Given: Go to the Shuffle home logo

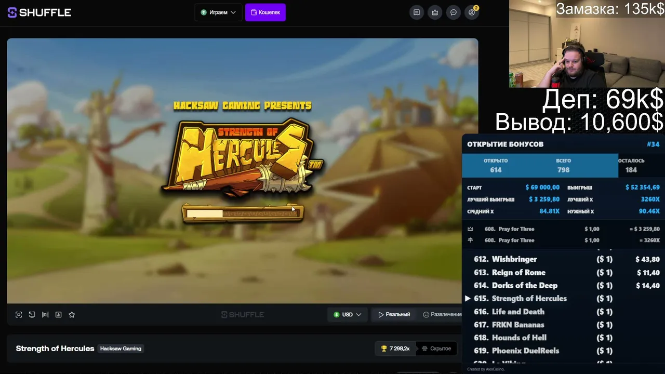Looking at the screenshot, I should (x=39, y=12).
